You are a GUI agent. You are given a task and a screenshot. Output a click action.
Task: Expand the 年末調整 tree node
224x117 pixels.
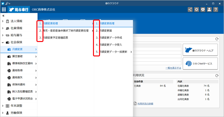point(3,106)
